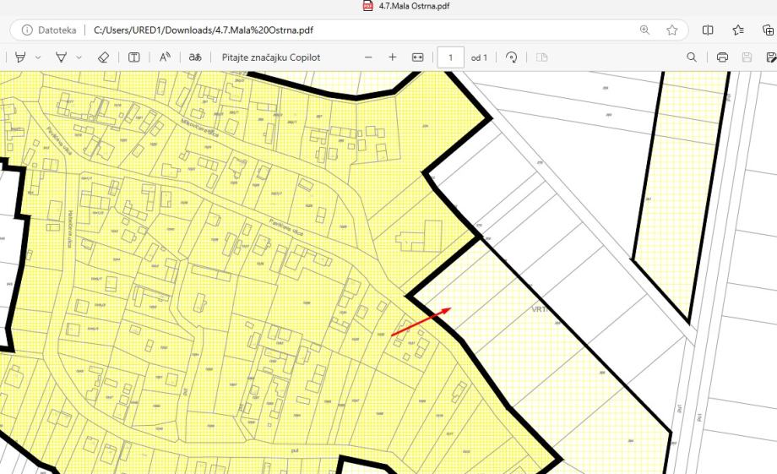
Task: Rotate the PDF page
Action: pos(511,57)
